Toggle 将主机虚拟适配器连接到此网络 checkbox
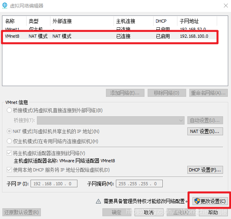The image size is (231, 219). [9, 153]
